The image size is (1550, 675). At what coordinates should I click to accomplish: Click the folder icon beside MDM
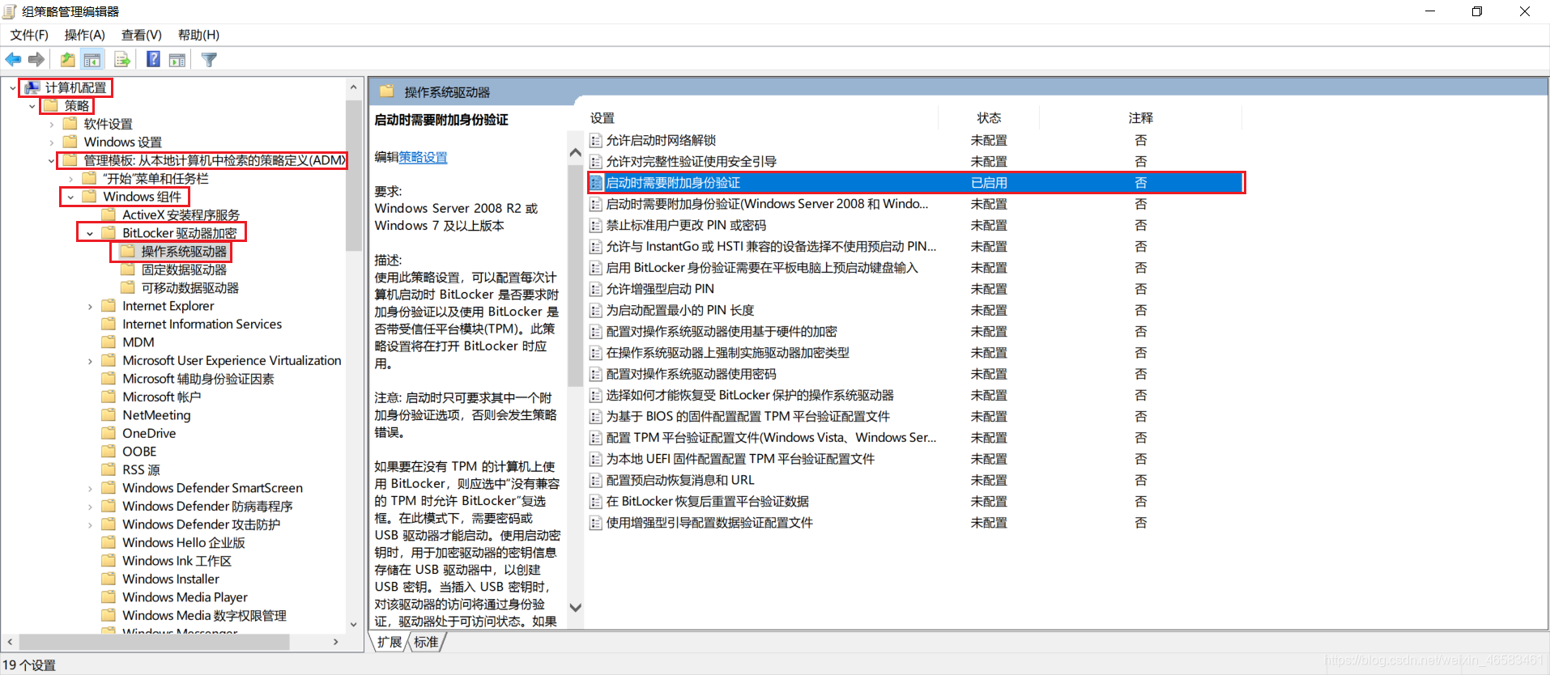(109, 342)
